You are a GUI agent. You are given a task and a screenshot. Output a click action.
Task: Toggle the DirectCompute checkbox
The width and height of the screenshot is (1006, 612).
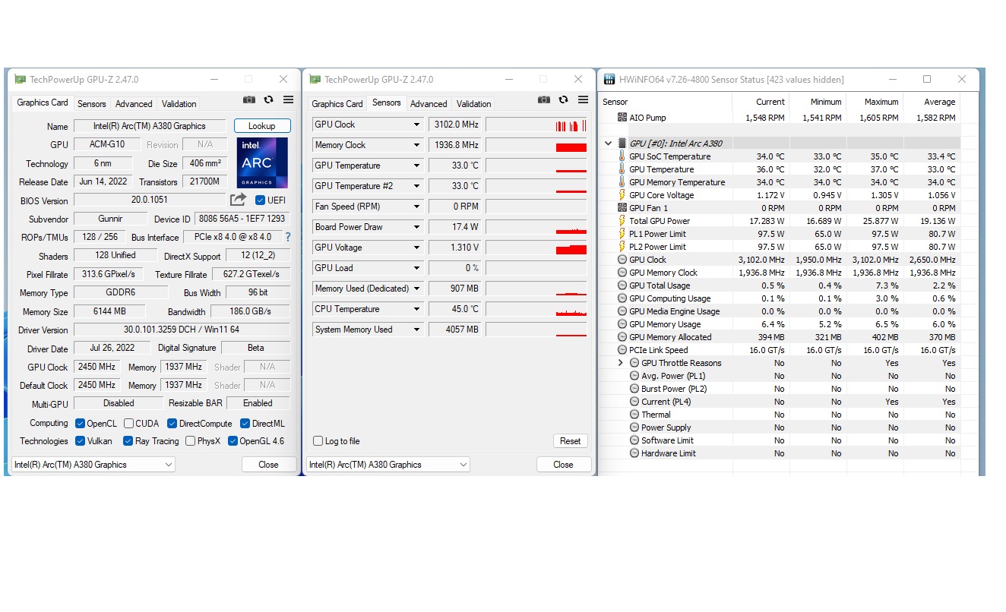point(172,424)
